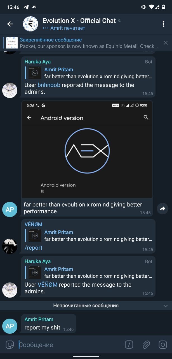This screenshot has height=359, width=172.
Task: Tap the back arrow in chat header
Action: tap(10, 24)
